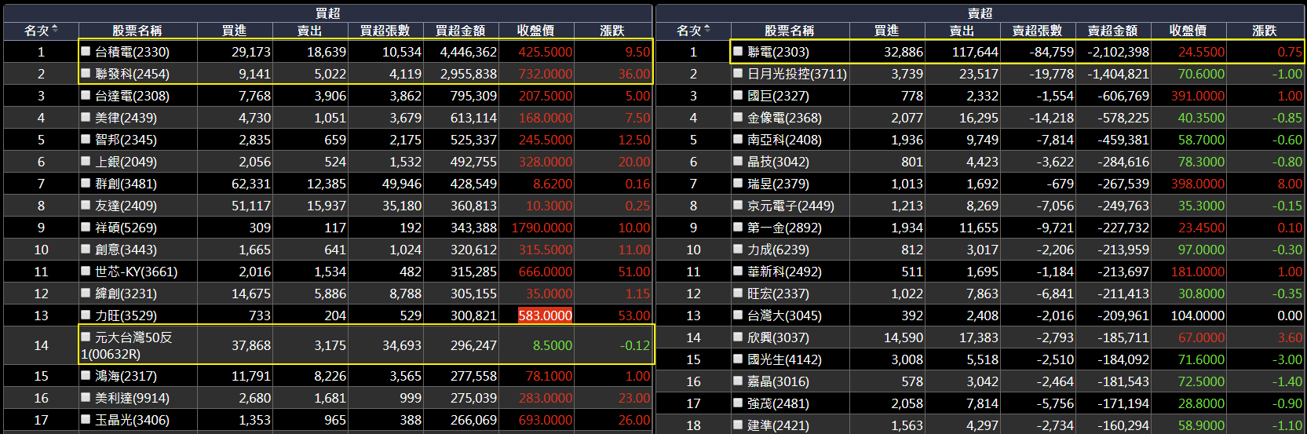
Task: Click stock name 力旺(3529)
Action: (126, 315)
